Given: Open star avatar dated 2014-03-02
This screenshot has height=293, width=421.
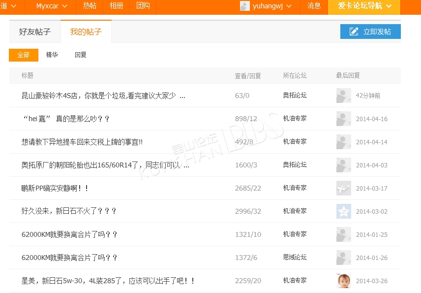Looking at the screenshot, I should [344, 211].
